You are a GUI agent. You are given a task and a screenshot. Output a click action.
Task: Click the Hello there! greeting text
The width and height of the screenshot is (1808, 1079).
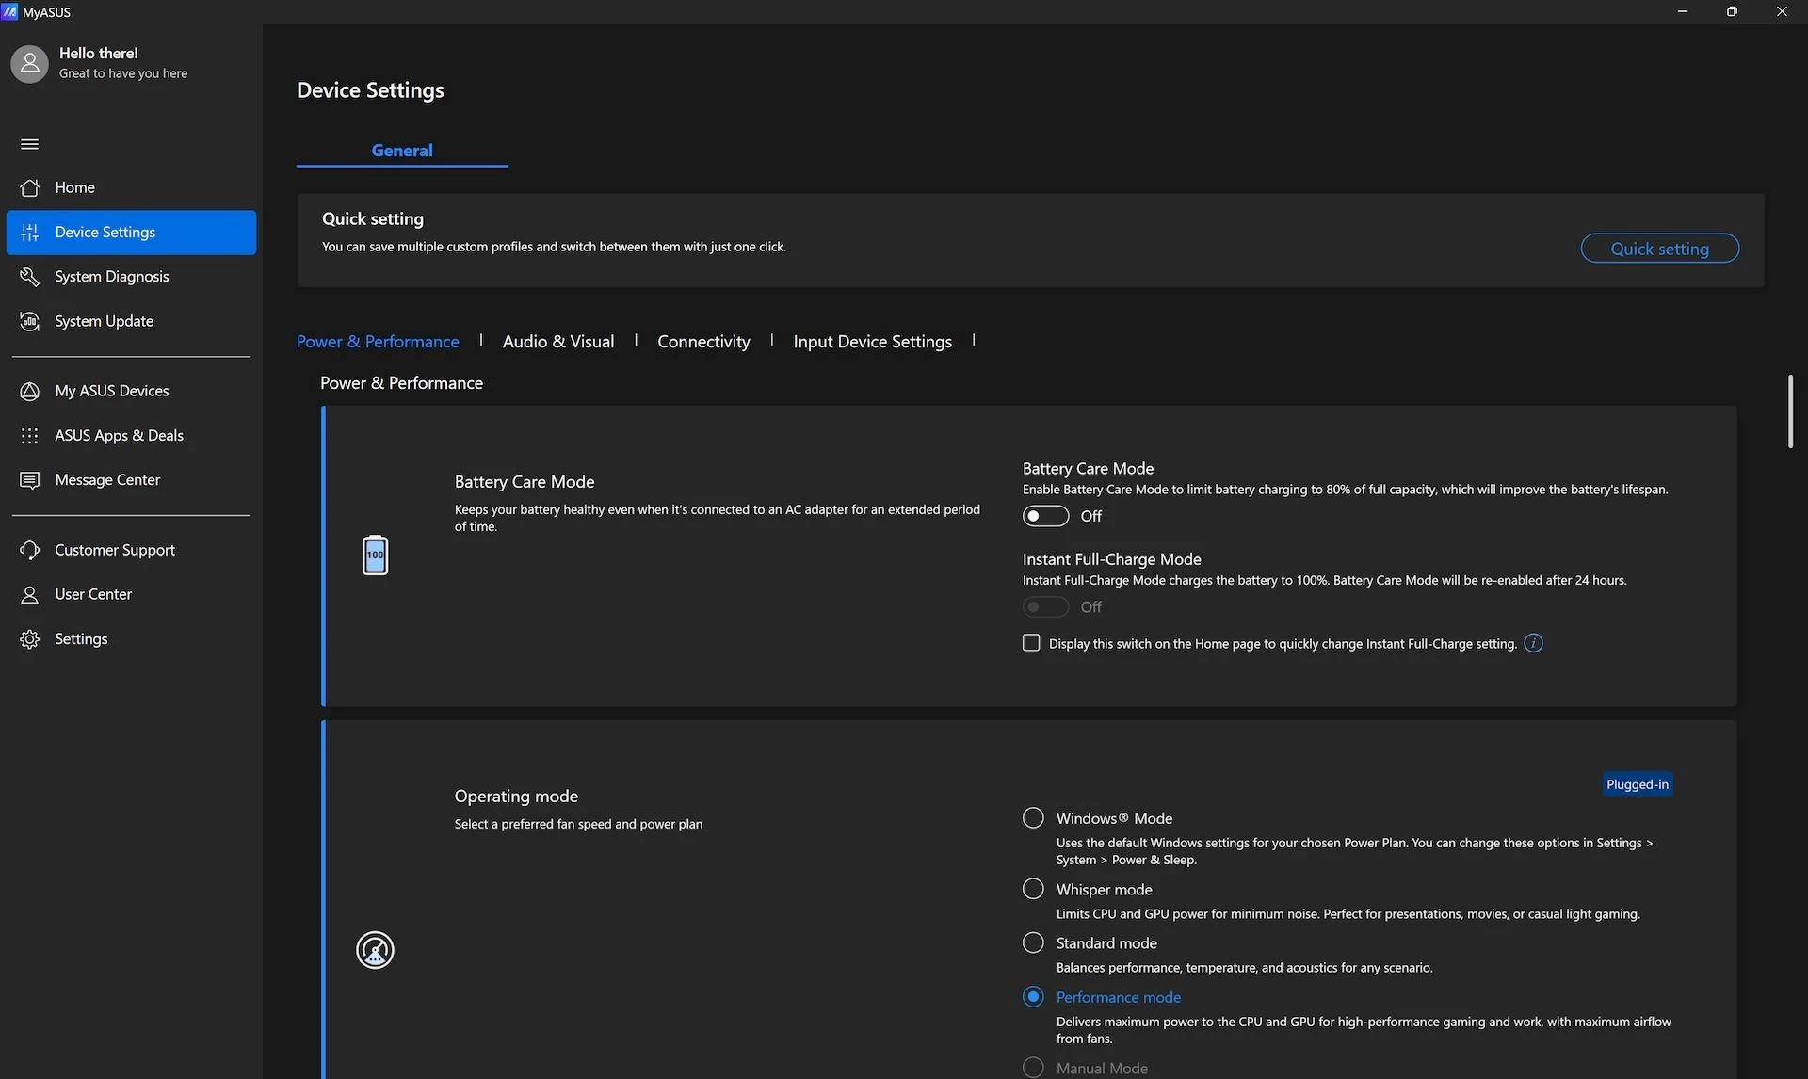pyautogui.click(x=99, y=54)
